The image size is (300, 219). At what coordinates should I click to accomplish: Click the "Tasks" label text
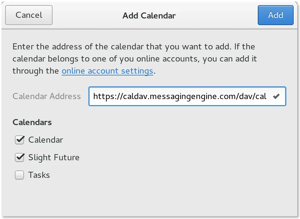[x=39, y=175]
